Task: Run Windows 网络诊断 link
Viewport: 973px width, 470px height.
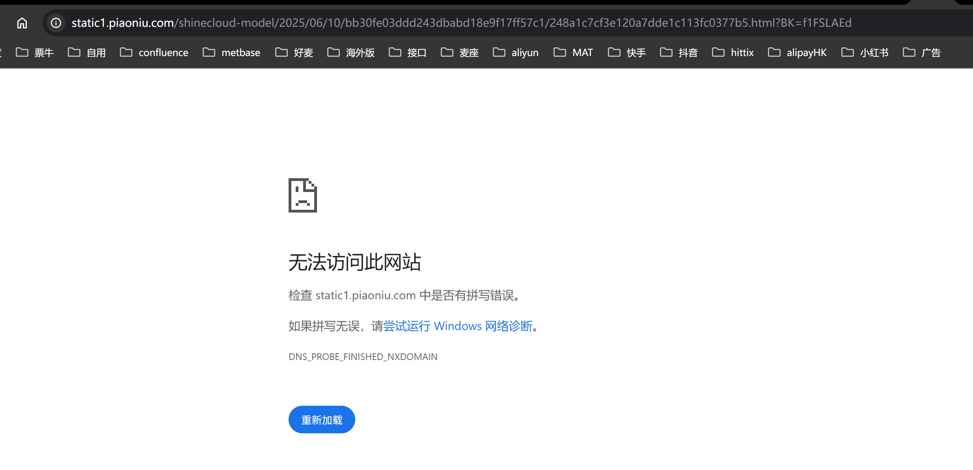Action: pyautogui.click(x=458, y=326)
